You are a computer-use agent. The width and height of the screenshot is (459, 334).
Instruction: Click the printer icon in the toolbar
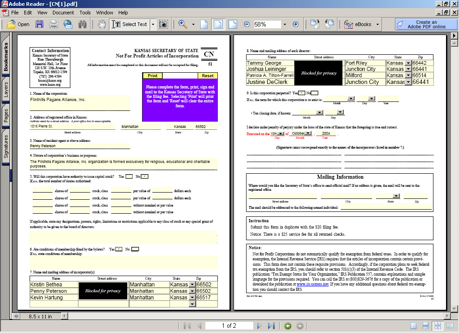pyautogui.click(x=54, y=24)
